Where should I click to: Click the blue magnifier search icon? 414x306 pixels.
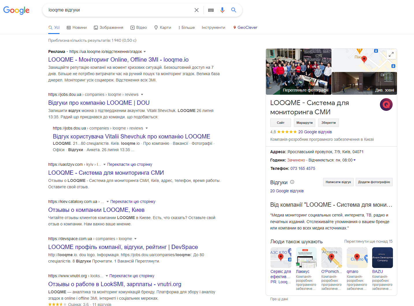click(234, 10)
